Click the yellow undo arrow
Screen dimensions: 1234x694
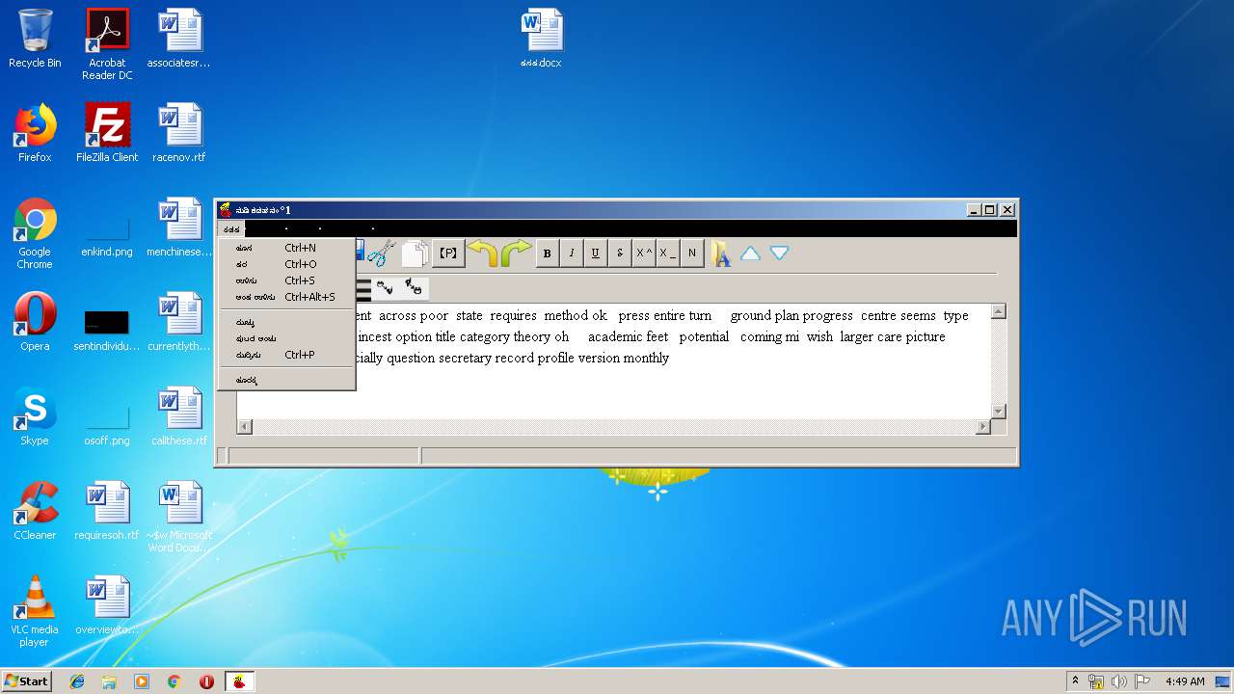(483, 254)
